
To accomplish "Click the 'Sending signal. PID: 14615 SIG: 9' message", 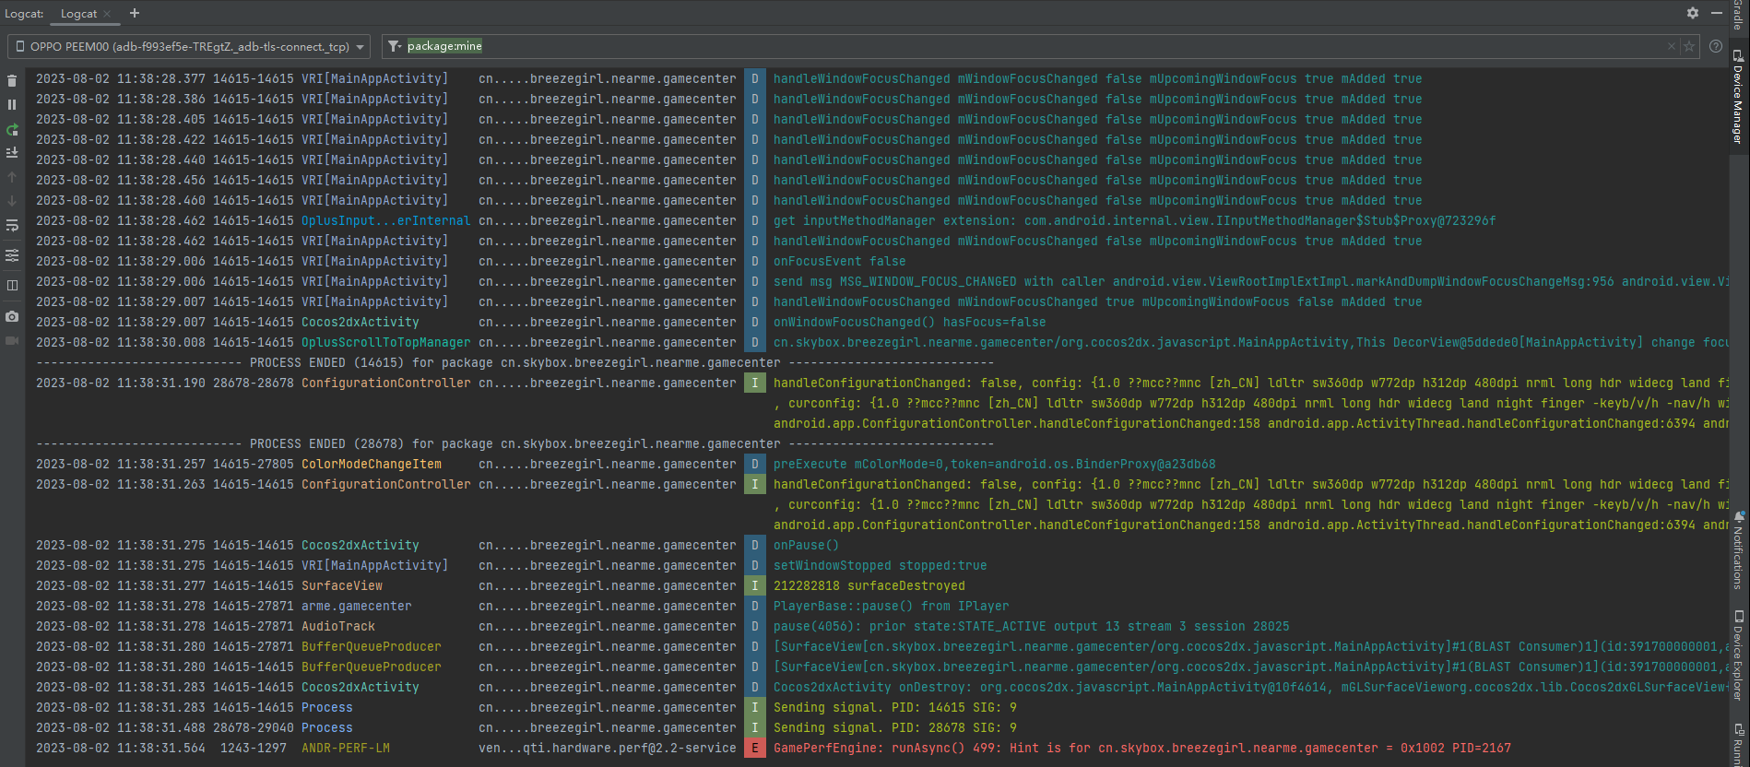I will [894, 707].
